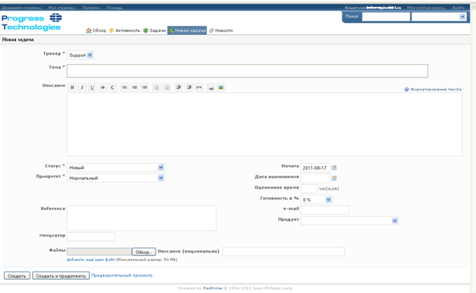Insert a wiki page link icon
This screenshot has height=293, width=476.
click(x=211, y=88)
